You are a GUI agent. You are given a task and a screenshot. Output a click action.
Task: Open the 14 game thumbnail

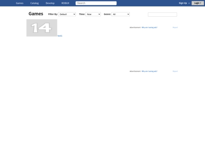click(42, 28)
